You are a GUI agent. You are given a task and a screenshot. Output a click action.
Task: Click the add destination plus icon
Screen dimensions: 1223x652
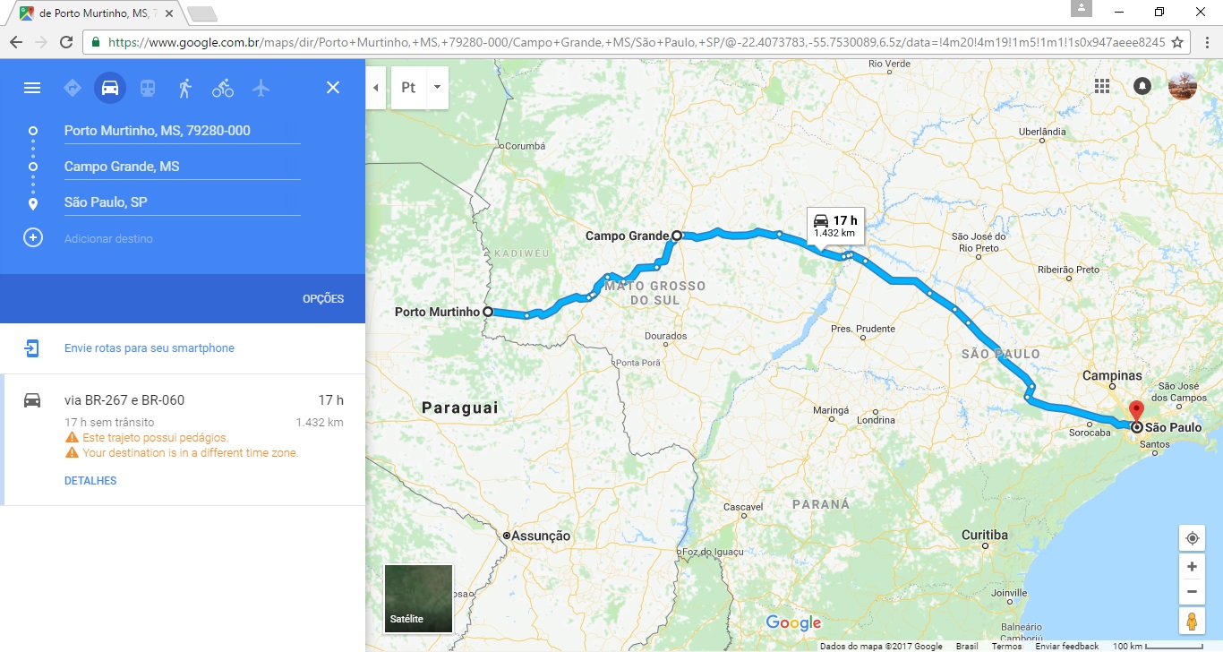point(33,238)
